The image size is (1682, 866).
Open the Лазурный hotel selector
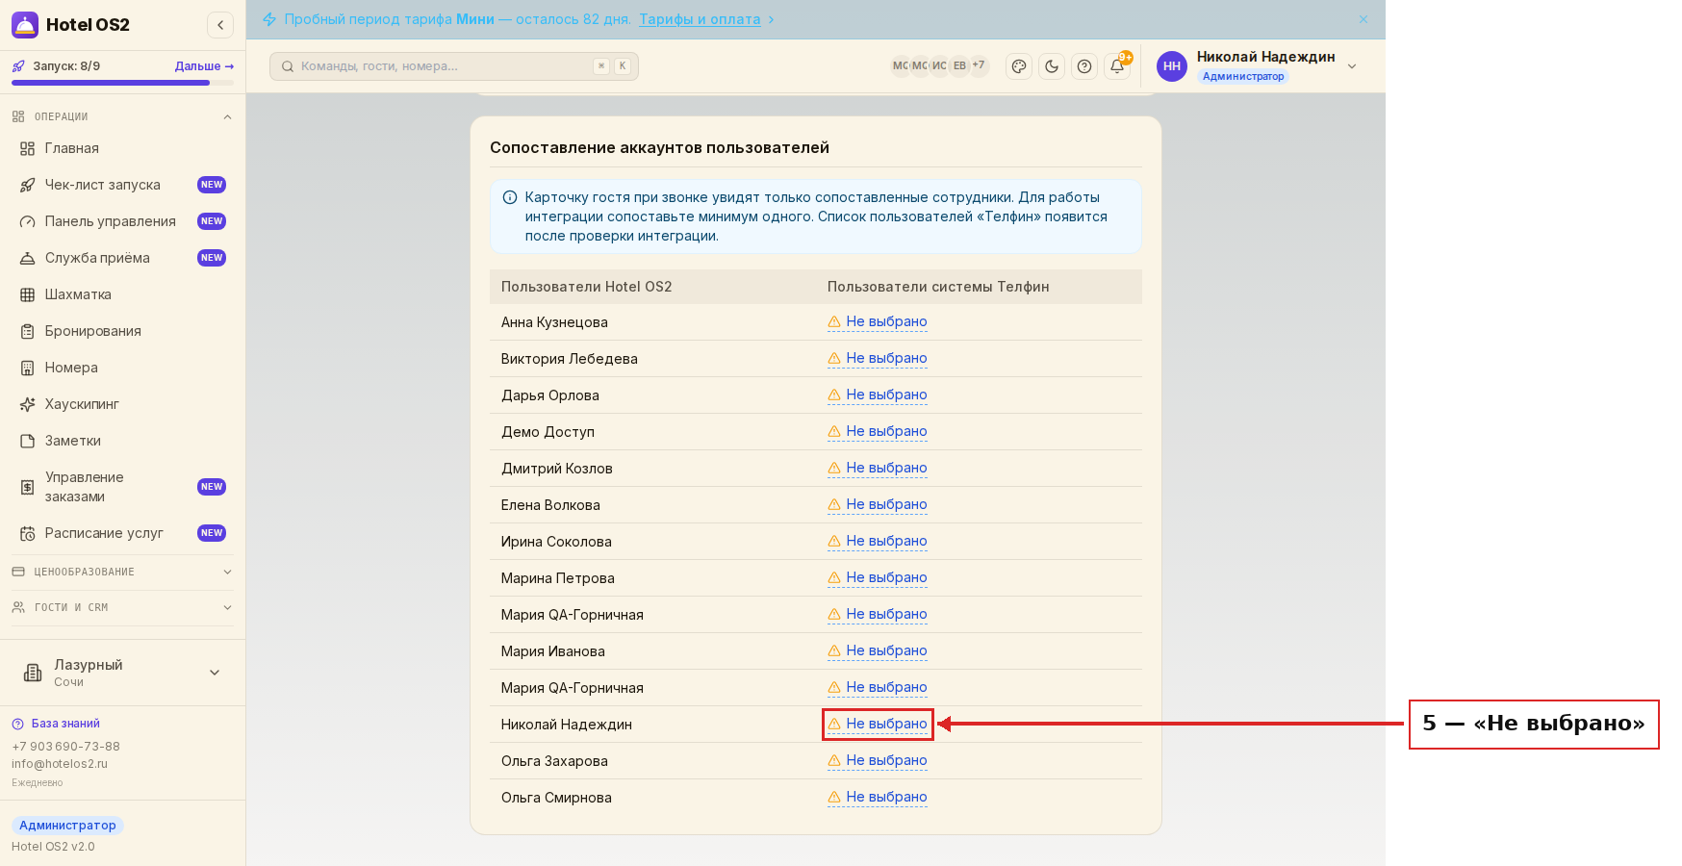122,673
